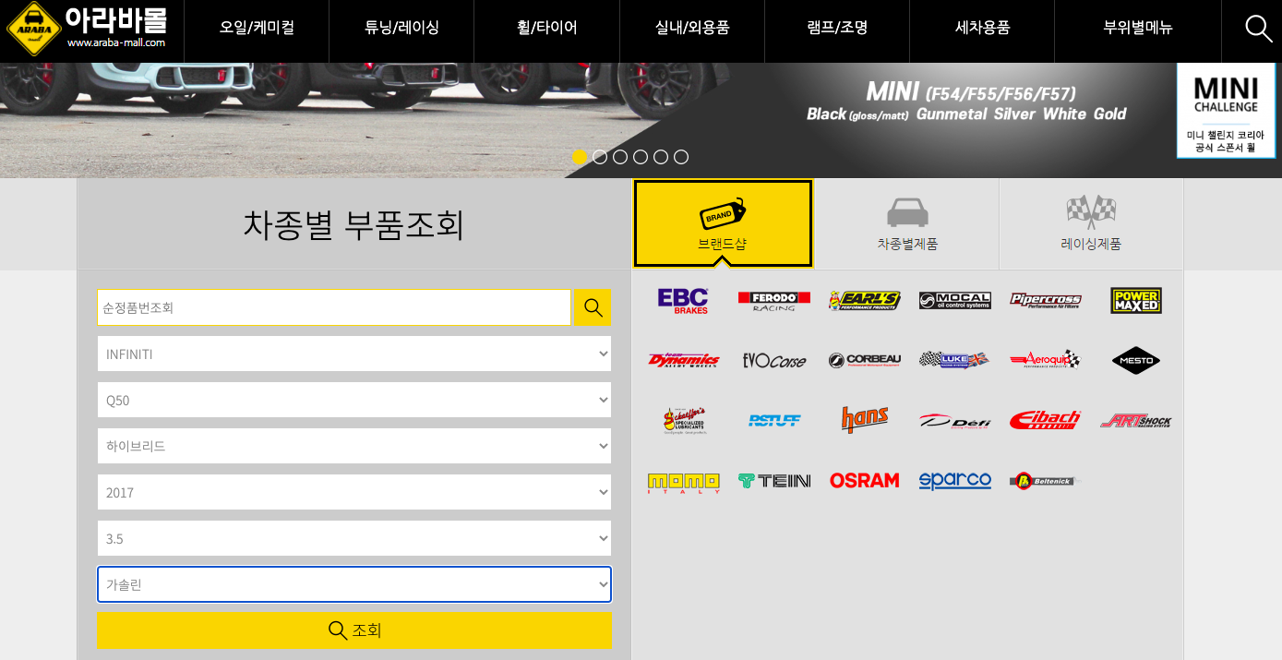Open the 2017 year dropdown
1282x660 pixels.
354,492
